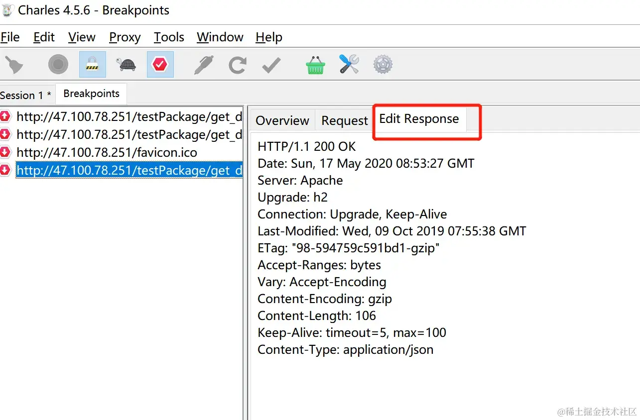Screen dimensions: 640x420
Task: Click the Repeat request arrow icon
Action: 237,65
